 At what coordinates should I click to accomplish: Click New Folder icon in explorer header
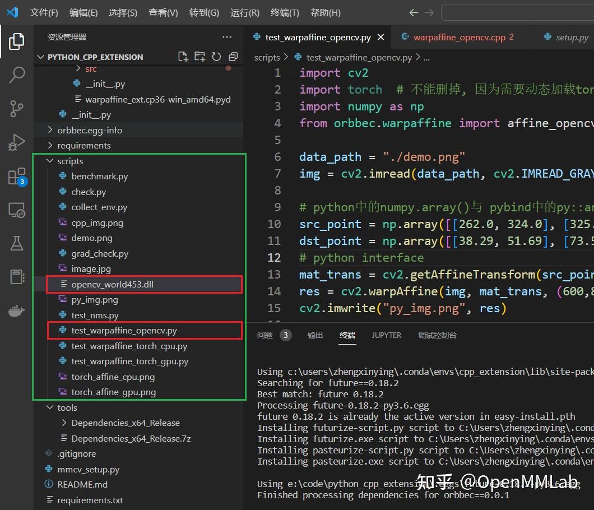[199, 57]
